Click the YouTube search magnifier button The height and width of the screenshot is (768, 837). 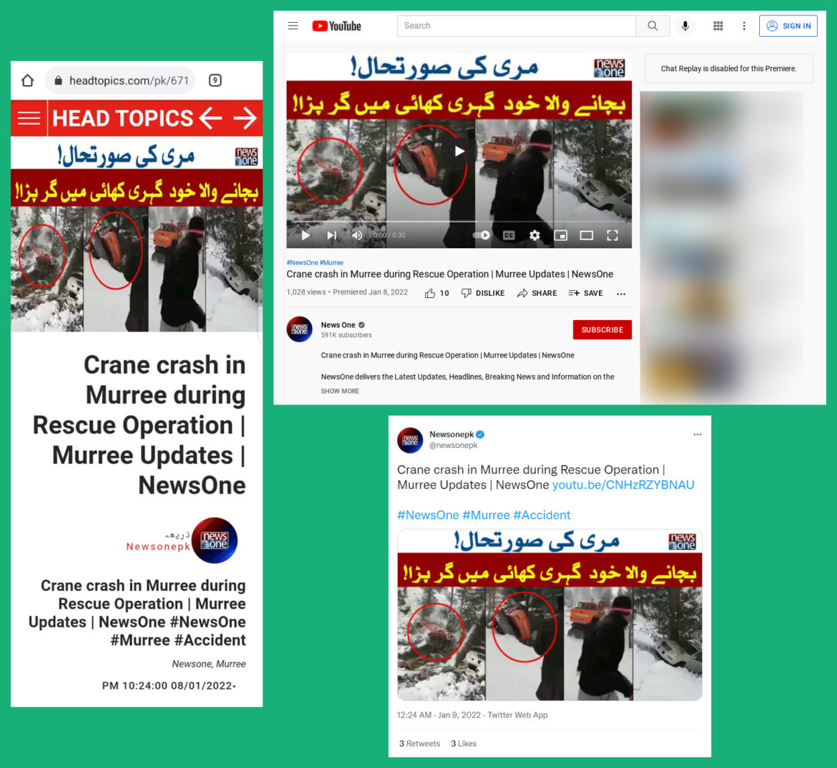[652, 26]
